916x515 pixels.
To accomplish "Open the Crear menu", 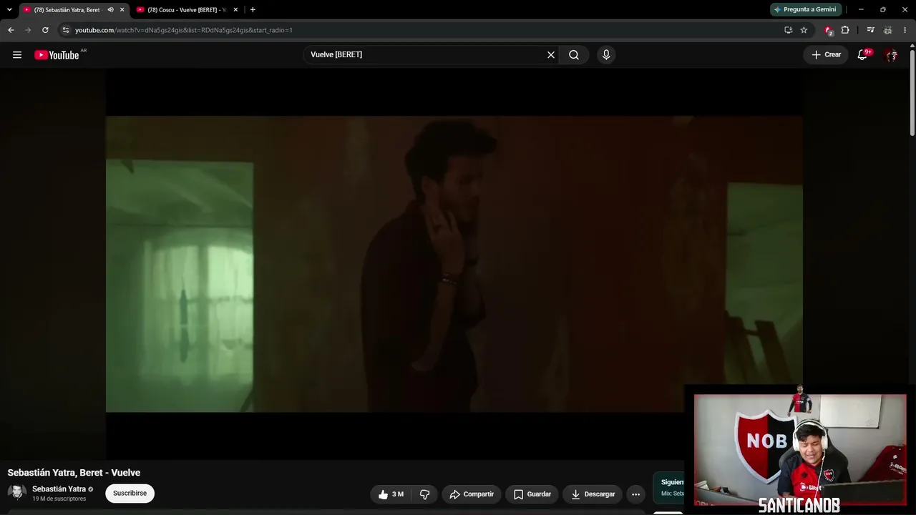I will point(826,55).
